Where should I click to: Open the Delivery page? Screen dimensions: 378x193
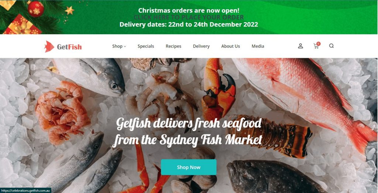201,46
